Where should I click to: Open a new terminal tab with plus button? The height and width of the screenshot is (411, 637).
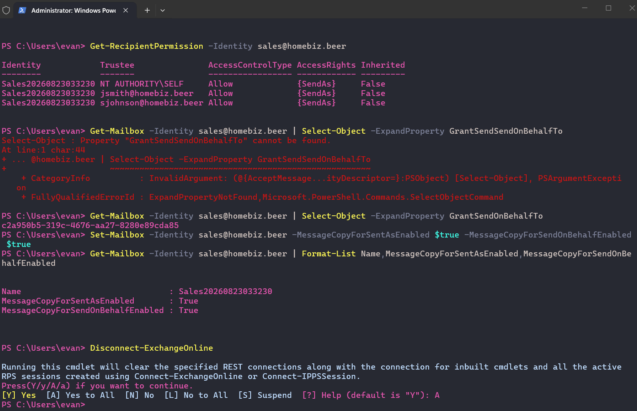pos(147,10)
